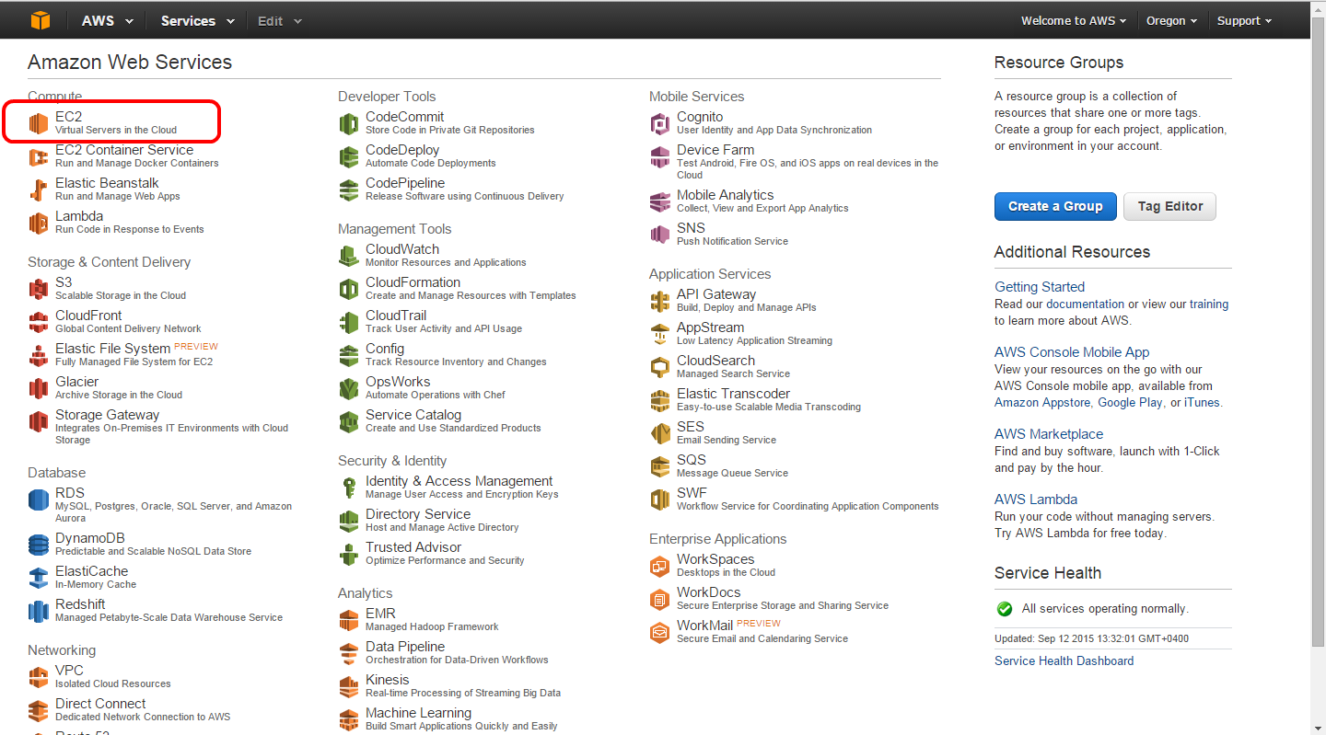Open the Oregon region selector

(1172, 20)
